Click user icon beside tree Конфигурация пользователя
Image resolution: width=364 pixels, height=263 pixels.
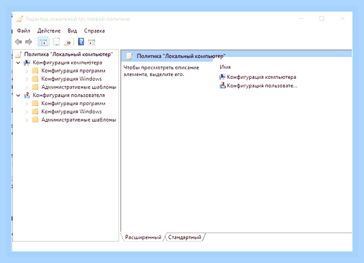point(27,95)
